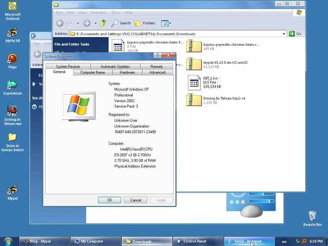
Task: Click the Views toolbar icon
Action: 165,23
